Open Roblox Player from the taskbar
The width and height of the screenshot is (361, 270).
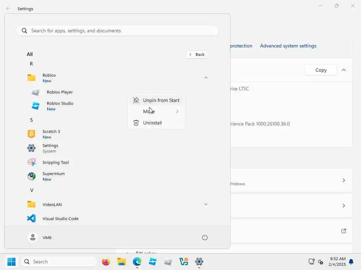[x=168, y=262]
